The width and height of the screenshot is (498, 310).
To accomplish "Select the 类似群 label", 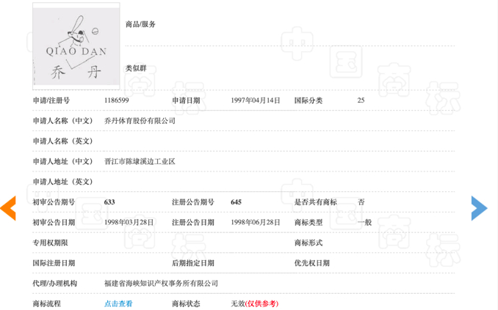I will [x=136, y=68].
